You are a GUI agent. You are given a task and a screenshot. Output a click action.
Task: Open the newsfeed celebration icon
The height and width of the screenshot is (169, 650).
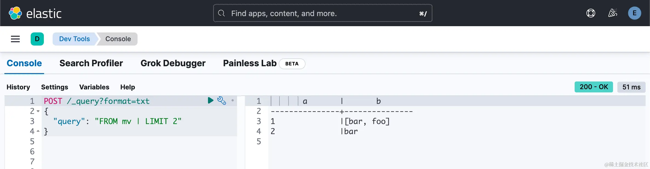pyautogui.click(x=612, y=13)
